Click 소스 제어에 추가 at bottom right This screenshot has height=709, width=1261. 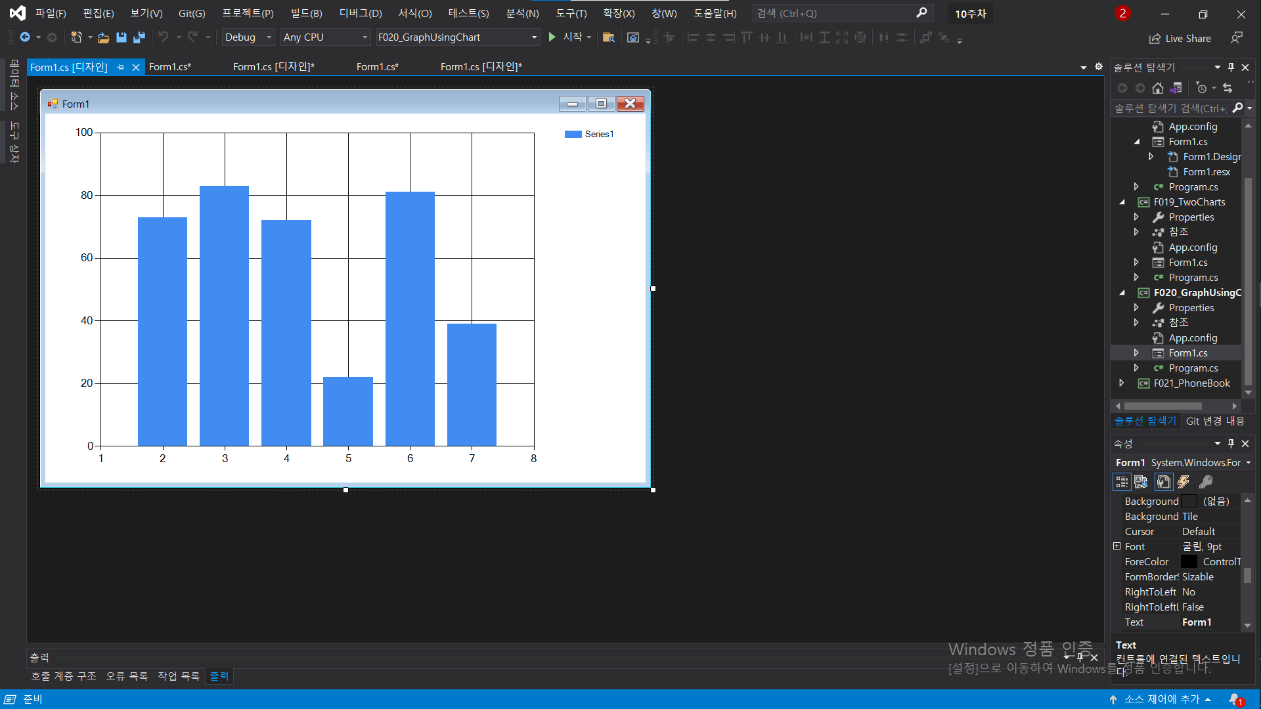1161,698
